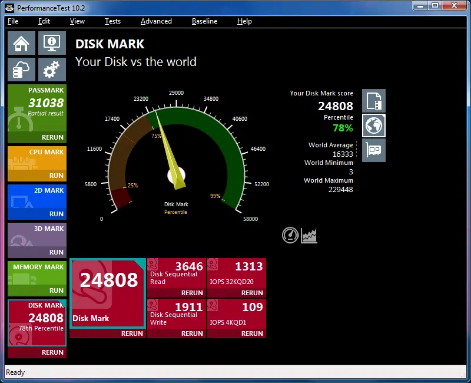Image resolution: width=471 pixels, height=383 pixels.
Task: Open the Tests menu
Action: click(x=112, y=21)
